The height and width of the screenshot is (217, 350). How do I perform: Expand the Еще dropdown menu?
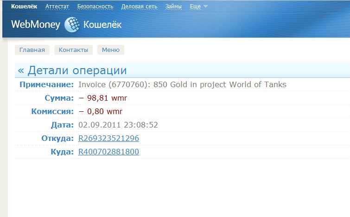pyautogui.click(x=199, y=6)
